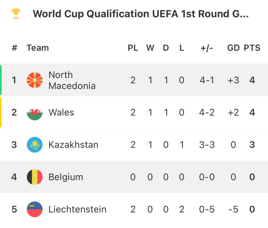Screen dimensions: 268x228
Task: Click the gold trophy icon
Action: (16, 14)
